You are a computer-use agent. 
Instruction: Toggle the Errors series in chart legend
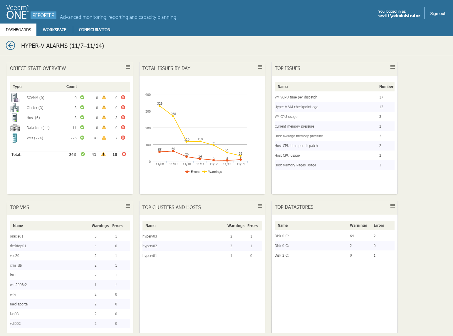[192, 172]
